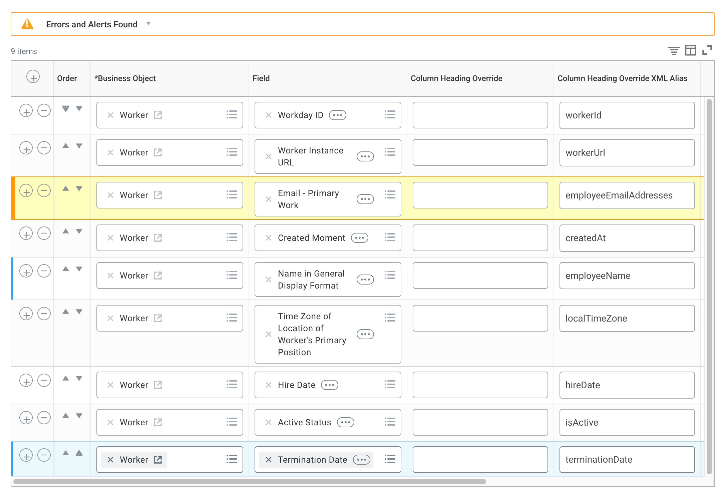Click the Errors and Alerts Found banner text
This screenshot has height=493, width=726.
tap(92, 24)
